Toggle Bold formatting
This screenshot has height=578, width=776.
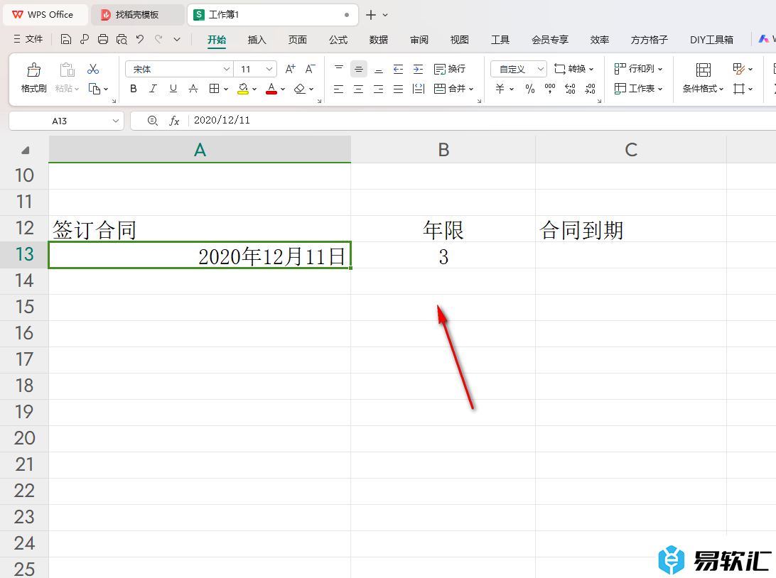tap(134, 89)
